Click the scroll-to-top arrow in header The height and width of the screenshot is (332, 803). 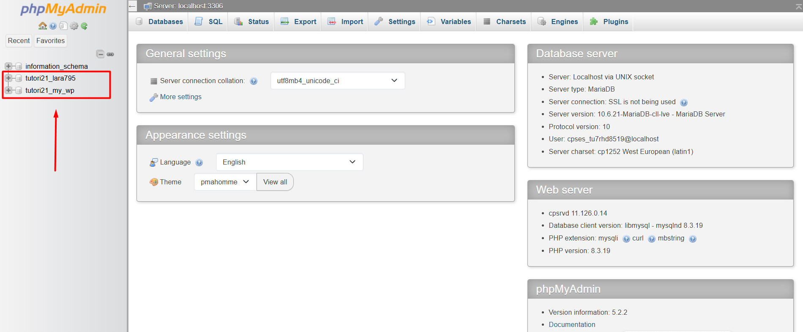(x=799, y=6)
